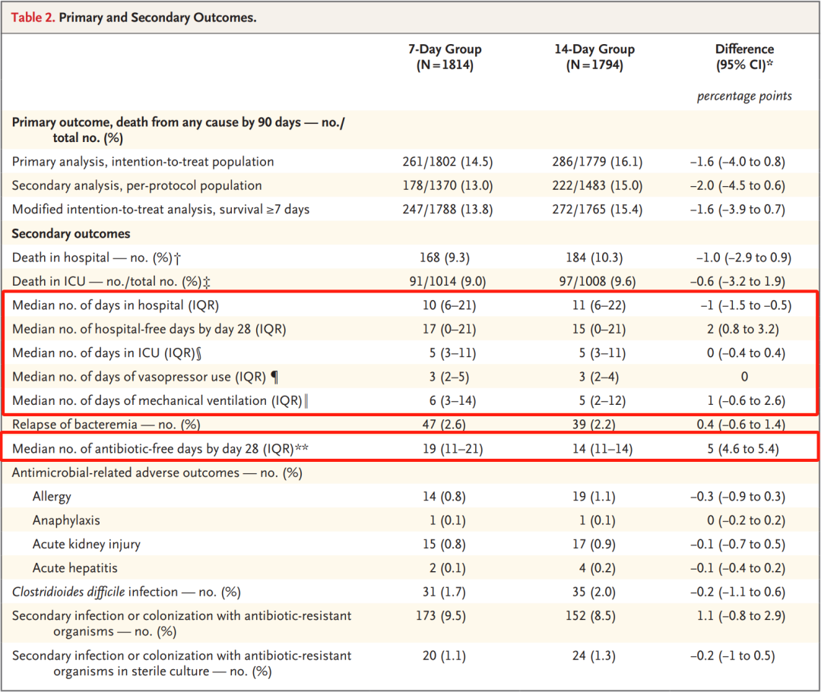Select the value '20 (1.1)'

(444, 656)
